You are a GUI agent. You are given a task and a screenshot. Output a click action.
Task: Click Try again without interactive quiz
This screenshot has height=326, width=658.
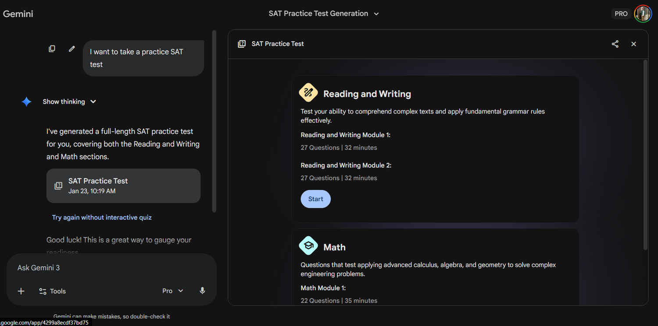pyautogui.click(x=102, y=217)
